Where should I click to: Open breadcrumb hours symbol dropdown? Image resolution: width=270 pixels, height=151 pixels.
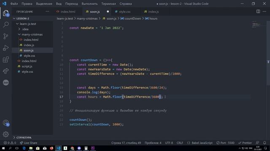[x=151, y=18]
